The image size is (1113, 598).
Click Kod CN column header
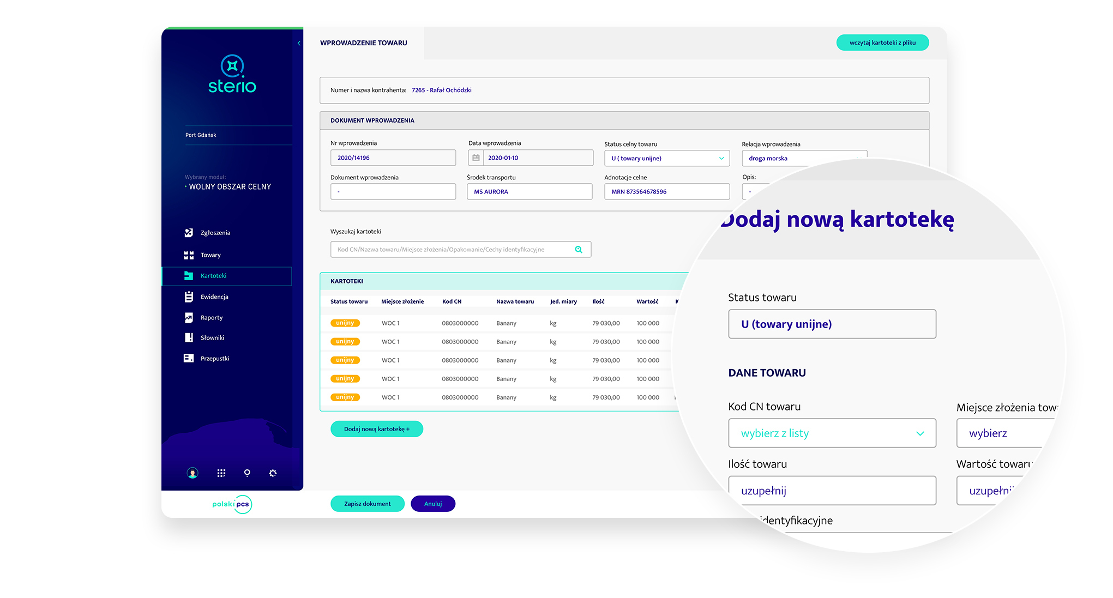(x=452, y=301)
